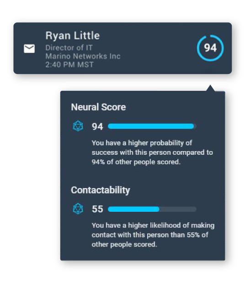Click the 94 value beside neural bar
Viewport: 245px width, 283px height.
[97, 126]
